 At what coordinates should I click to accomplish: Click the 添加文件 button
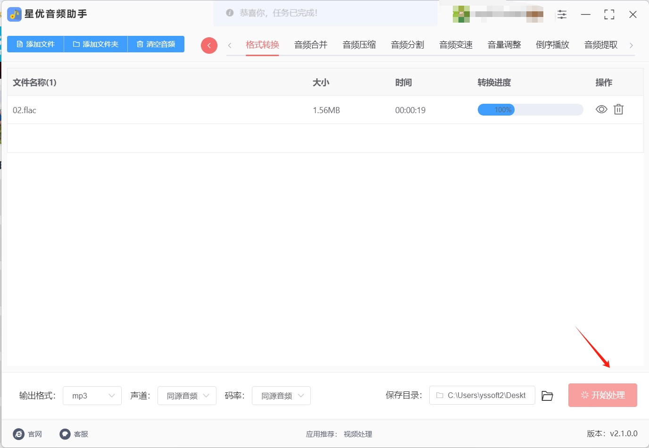[x=35, y=44]
